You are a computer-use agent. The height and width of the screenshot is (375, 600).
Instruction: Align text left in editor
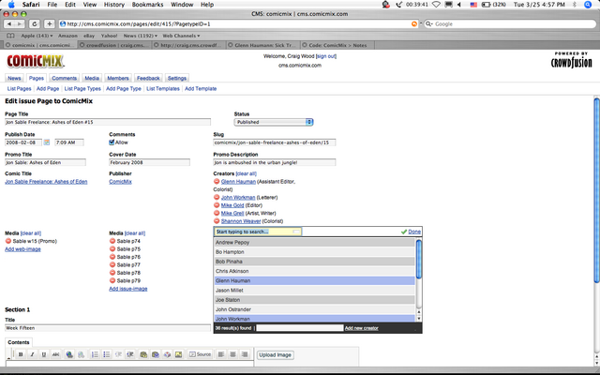click(x=221, y=354)
